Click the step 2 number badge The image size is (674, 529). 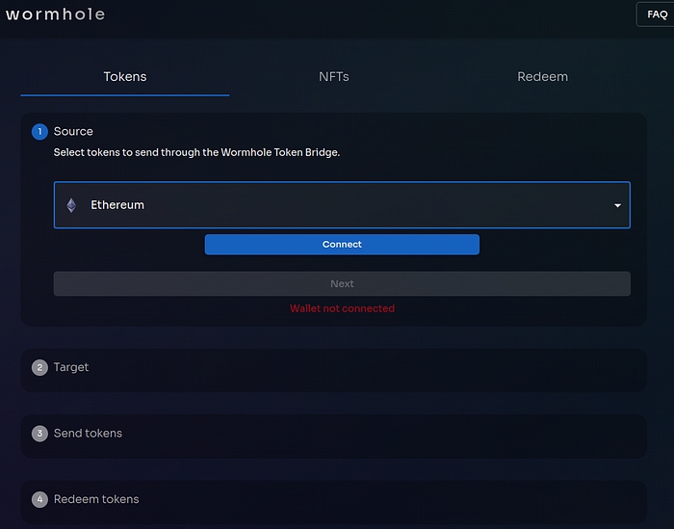(39, 368)
